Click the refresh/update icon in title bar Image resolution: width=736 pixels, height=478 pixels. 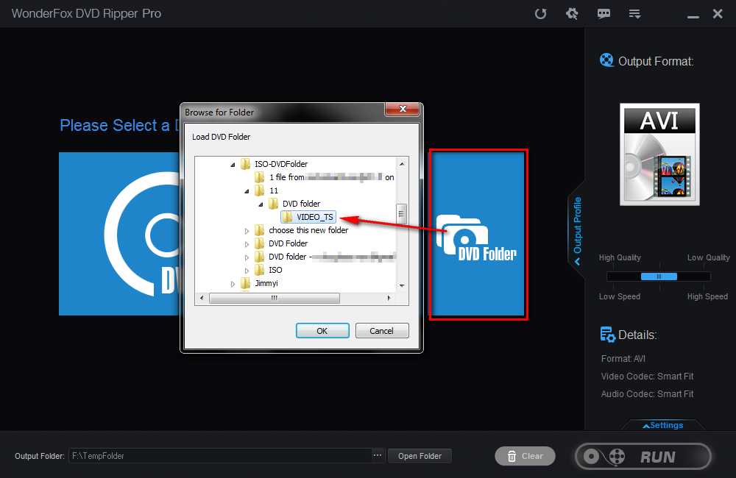(541, 13)
